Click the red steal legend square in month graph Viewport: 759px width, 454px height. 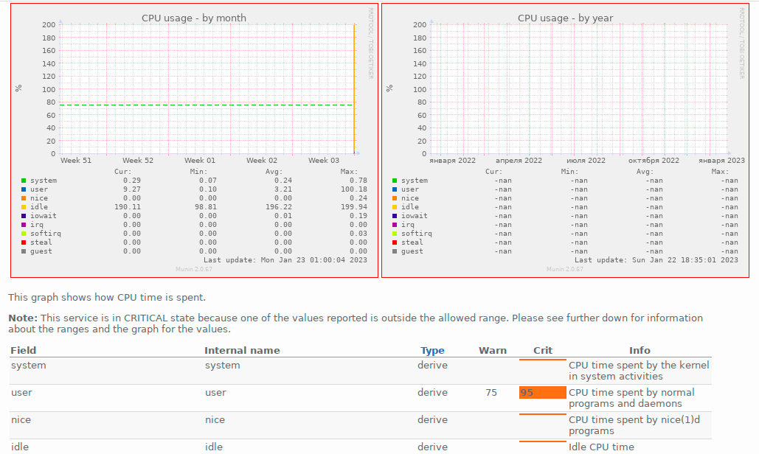click(x=24, y=242)
